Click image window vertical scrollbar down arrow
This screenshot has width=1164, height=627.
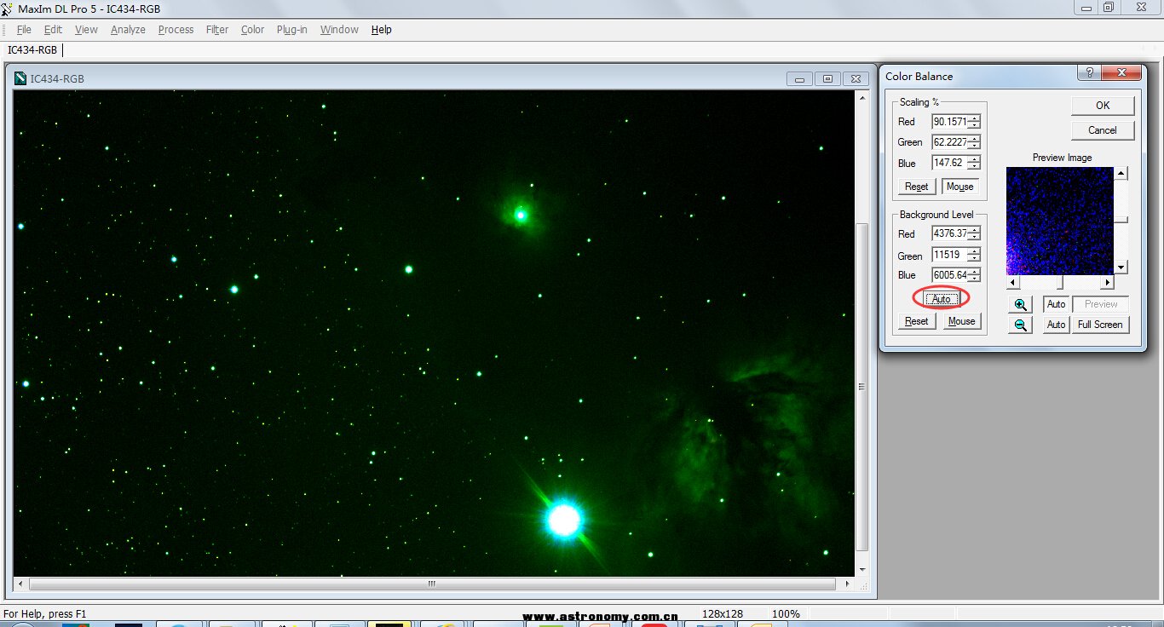tap(862, 570)
